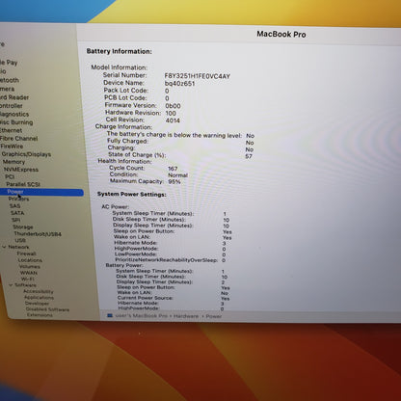This screenshot has height=401, width=401.
Task: Collapse the Software section chevron
Action: tap(11, 285)
